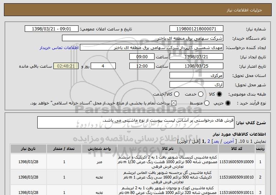Screen dimensions: 276x195
Task: Click the جزئیات اطلاعات نیاز header title
Action: [x=244, y=10]
